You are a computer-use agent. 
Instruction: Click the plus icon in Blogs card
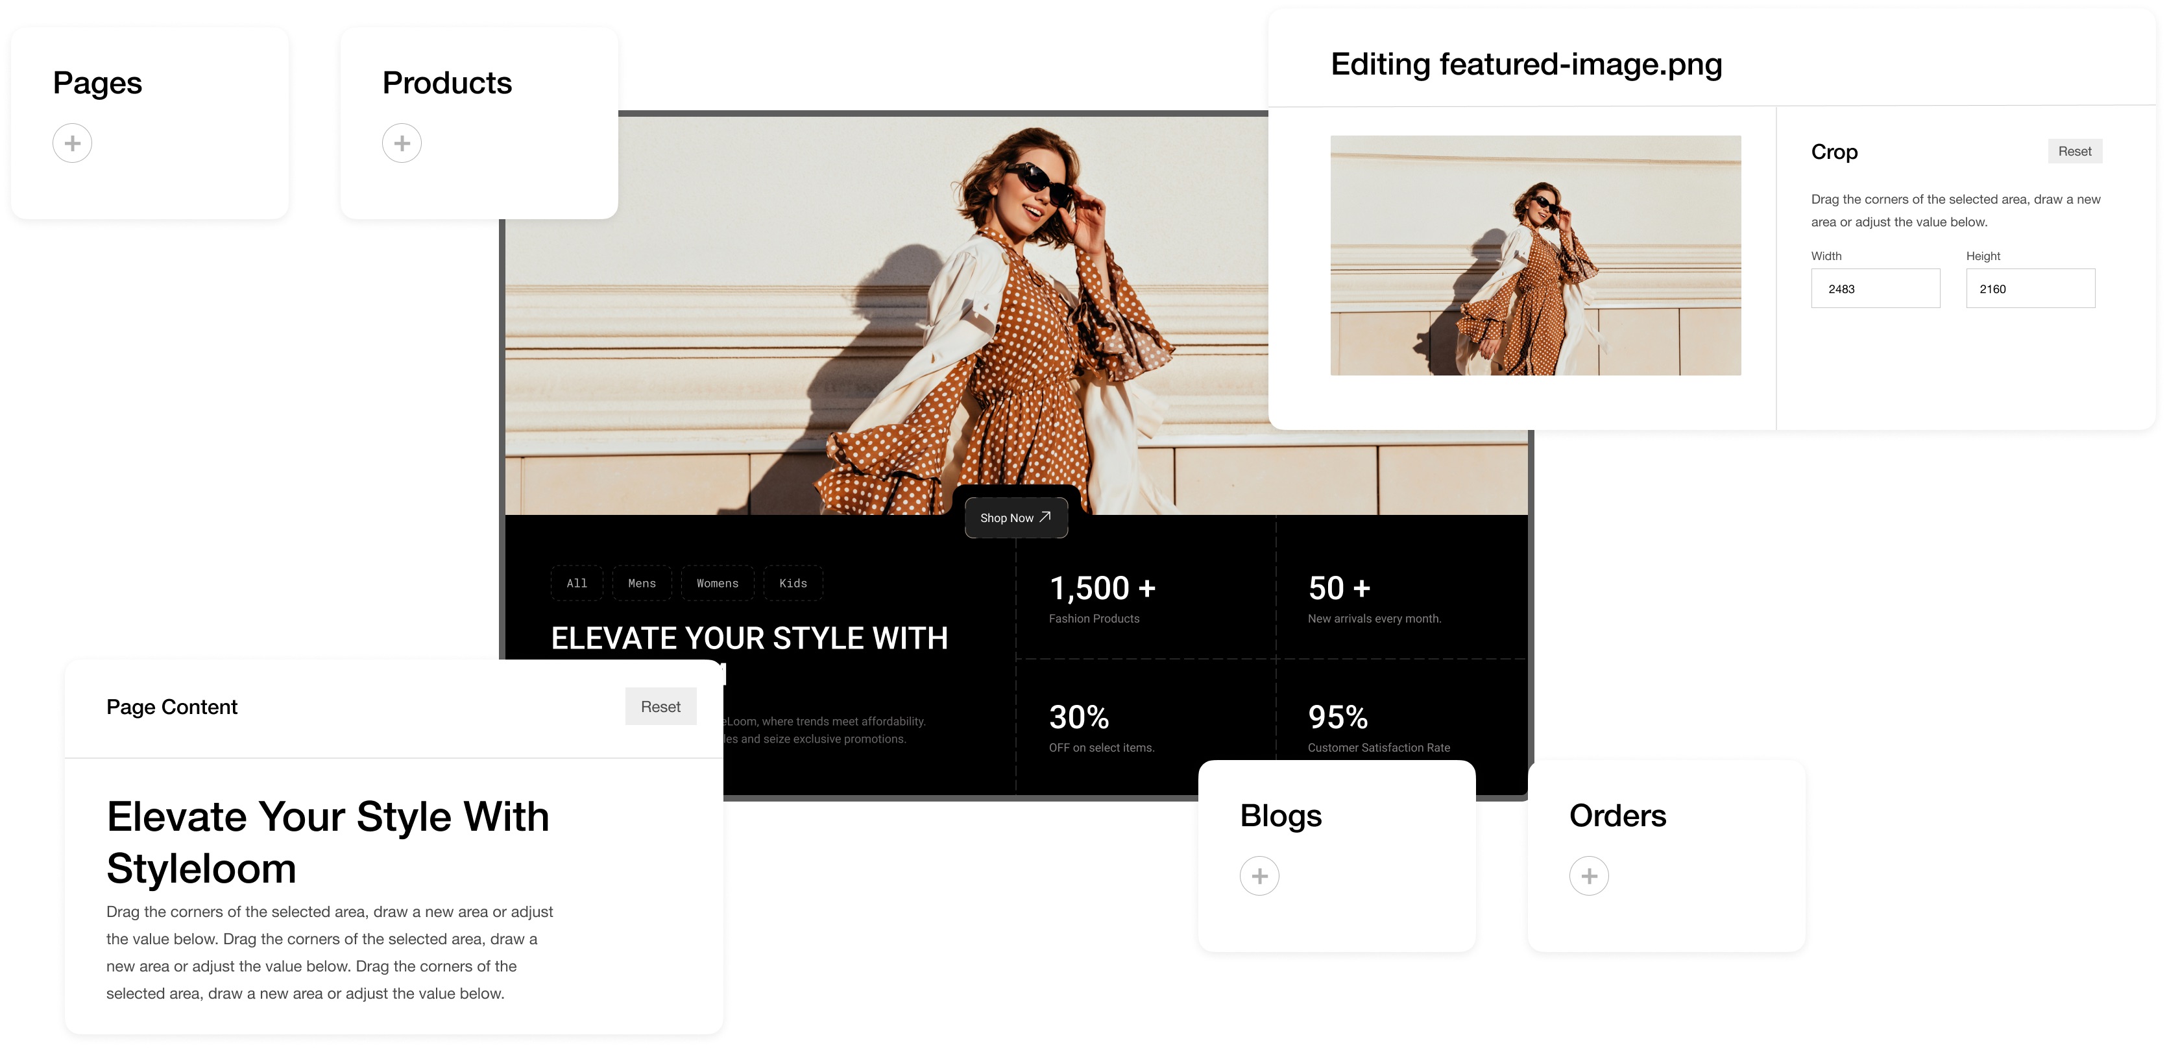click(1259, 875)
